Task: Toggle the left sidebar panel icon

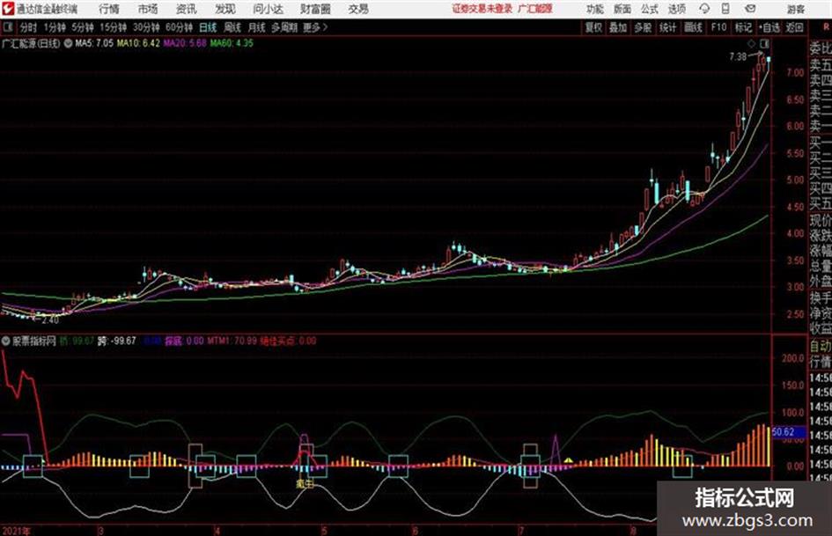Action: (x=8, y=27)
